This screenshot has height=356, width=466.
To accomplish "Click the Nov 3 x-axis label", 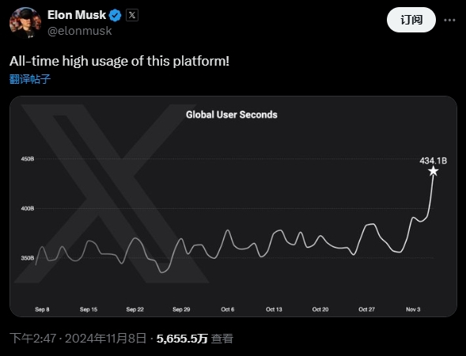I will (413, 309).
